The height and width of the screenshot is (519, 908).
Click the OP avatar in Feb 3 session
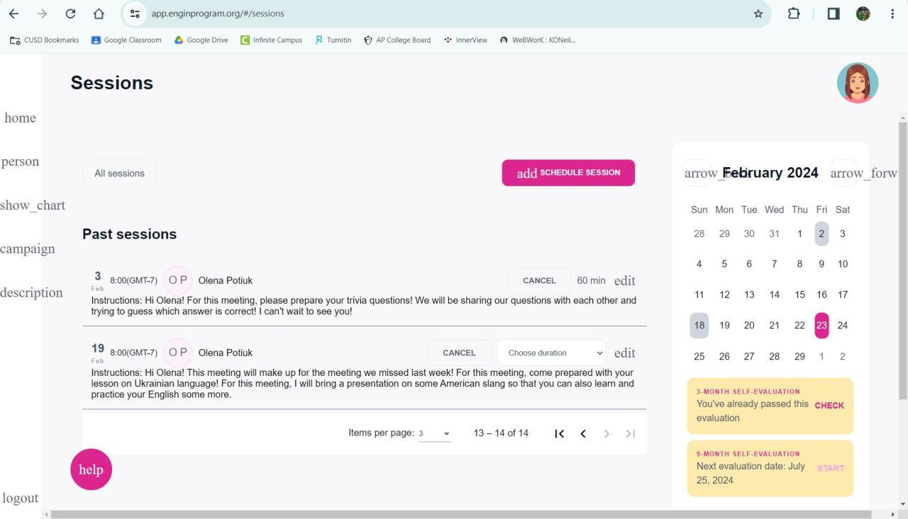point(178,280)
